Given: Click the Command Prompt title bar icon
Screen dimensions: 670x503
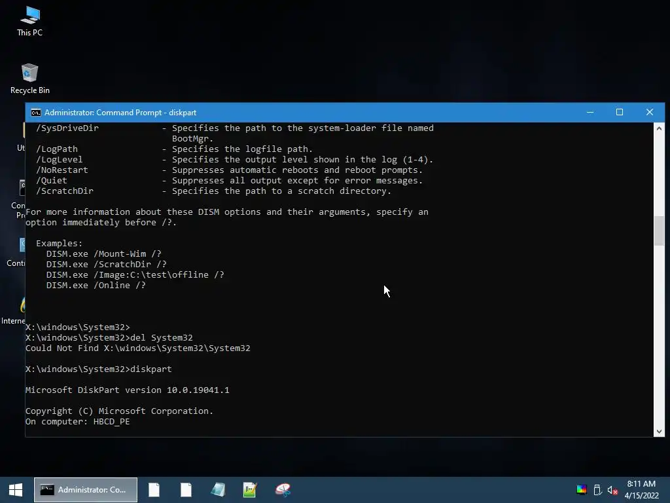Looking at the screenshot, I should [36, 113].
